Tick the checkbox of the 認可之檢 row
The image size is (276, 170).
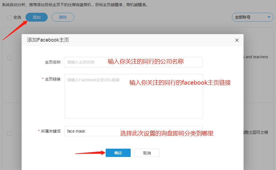[x=9, y=133]
